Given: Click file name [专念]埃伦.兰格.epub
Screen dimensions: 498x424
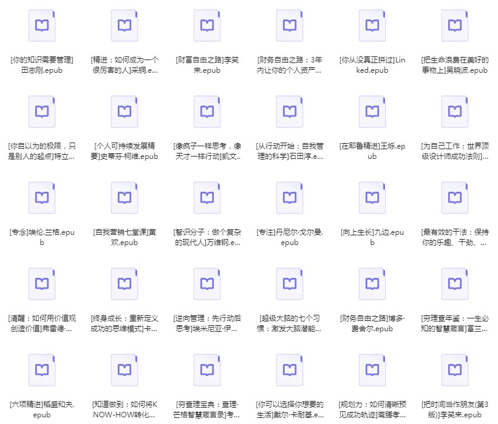Looking at the screenshot, I should 42,237.
